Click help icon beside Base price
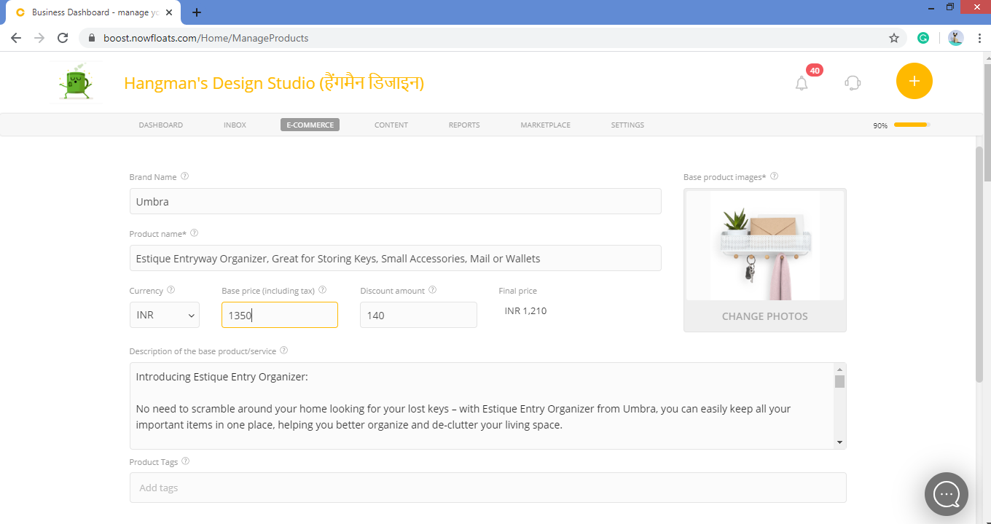The image size is (991, 524). click(323, 290)
